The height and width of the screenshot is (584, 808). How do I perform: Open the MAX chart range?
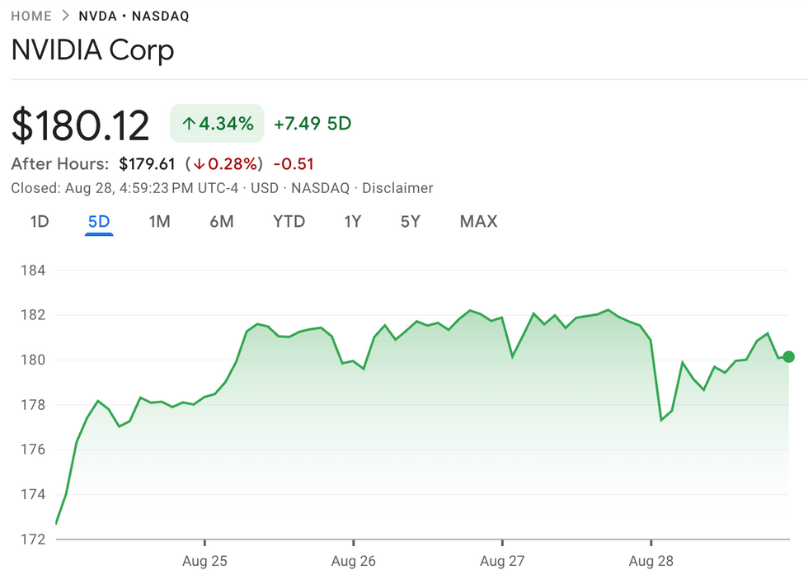[478, 221]
